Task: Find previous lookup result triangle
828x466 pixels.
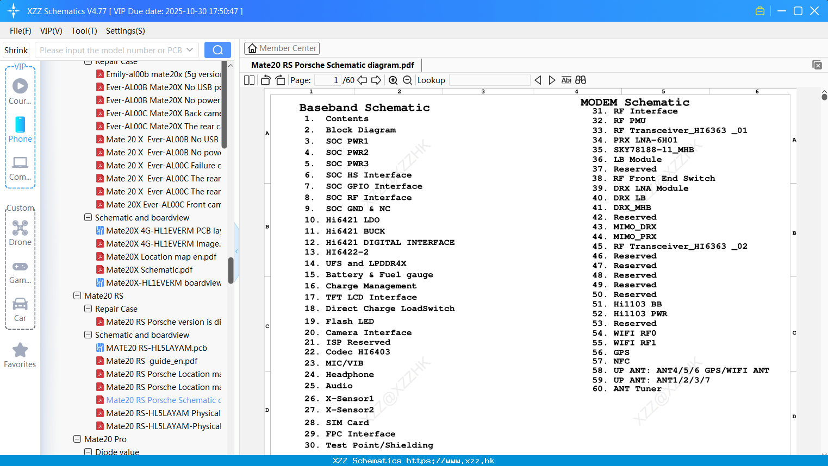Action: click(x=538, y=80)
